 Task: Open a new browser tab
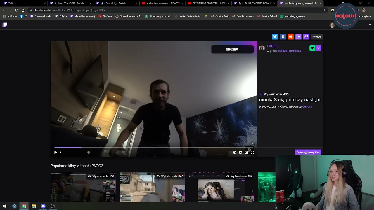tap(328, 3)
